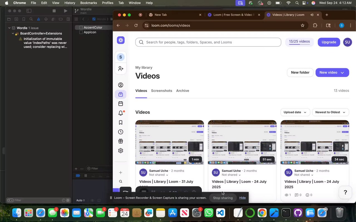
Task: Switch to Loom Free Screen & Video tab
Action: (234, 15)
